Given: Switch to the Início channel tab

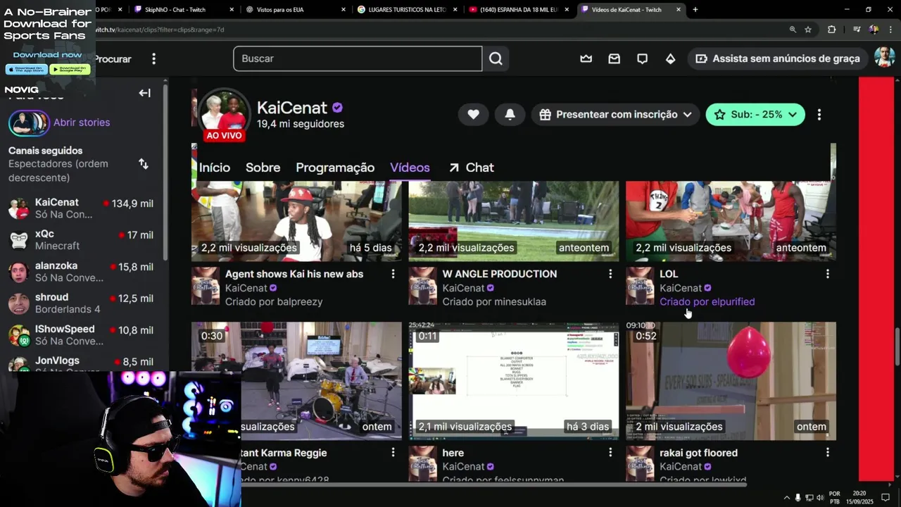Looking at the screenshot, I should 215,168.
